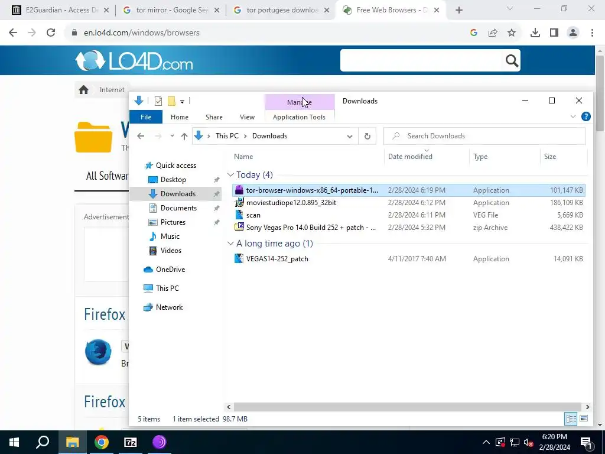Click the Search Downloads field

484,136
